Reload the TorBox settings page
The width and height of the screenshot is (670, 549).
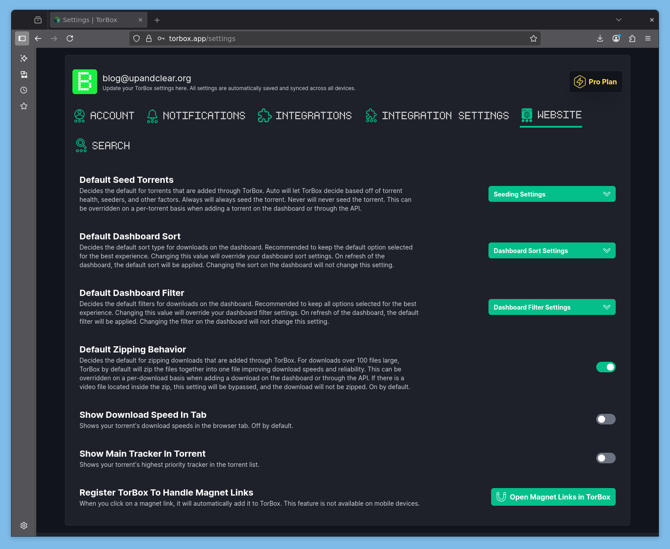coord(70,38)
